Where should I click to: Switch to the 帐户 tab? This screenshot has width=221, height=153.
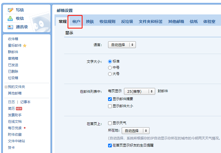click(x=76, y=21)
